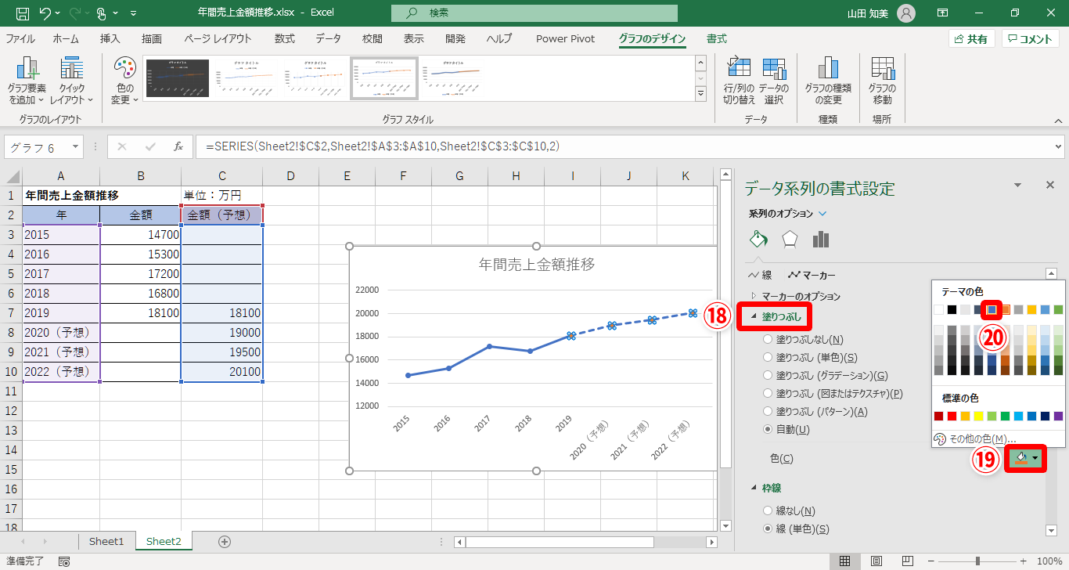1069x570 pixels.
Task: Undo the last action
Action: [45, 13]
